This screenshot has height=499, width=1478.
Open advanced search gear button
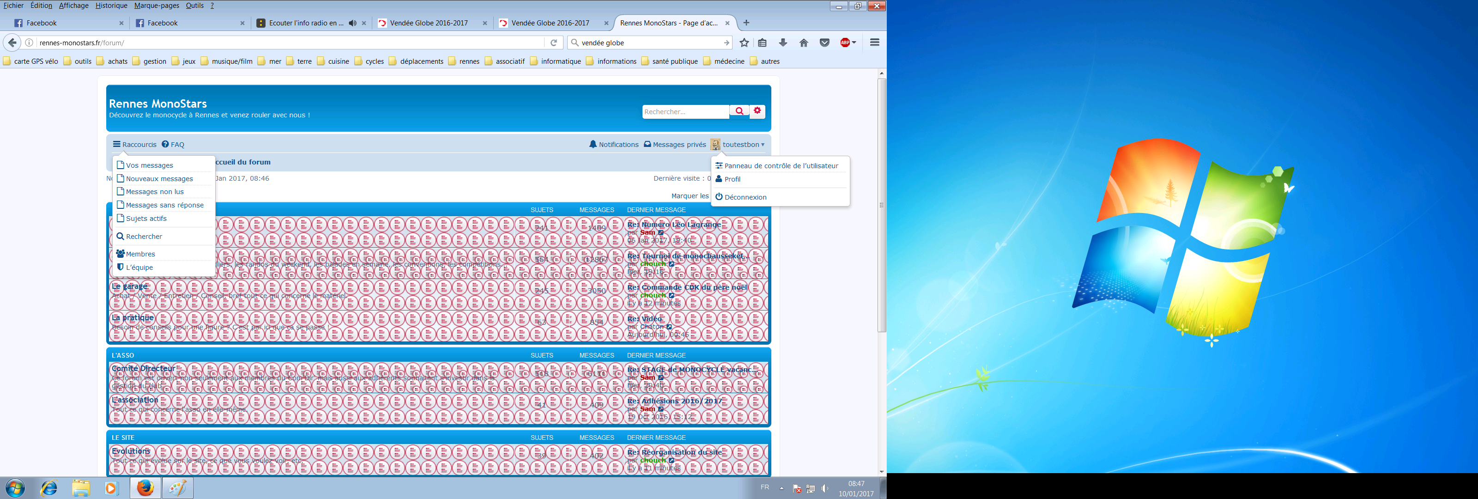[x=757, y=111]
